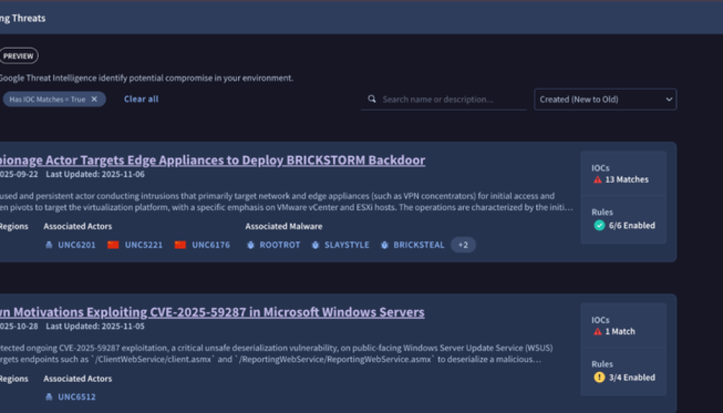The width and height of the screenshot is (723, 413).
Task: Click the malware skull icon beside BRICKSTEAL
Action: coord(384,245)
